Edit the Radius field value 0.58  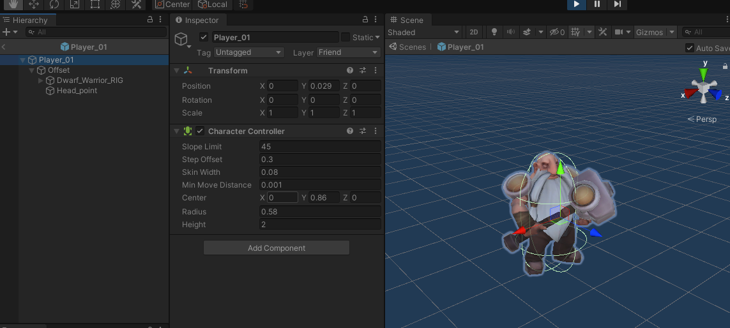pyautogui.click(x=321, y=212)
